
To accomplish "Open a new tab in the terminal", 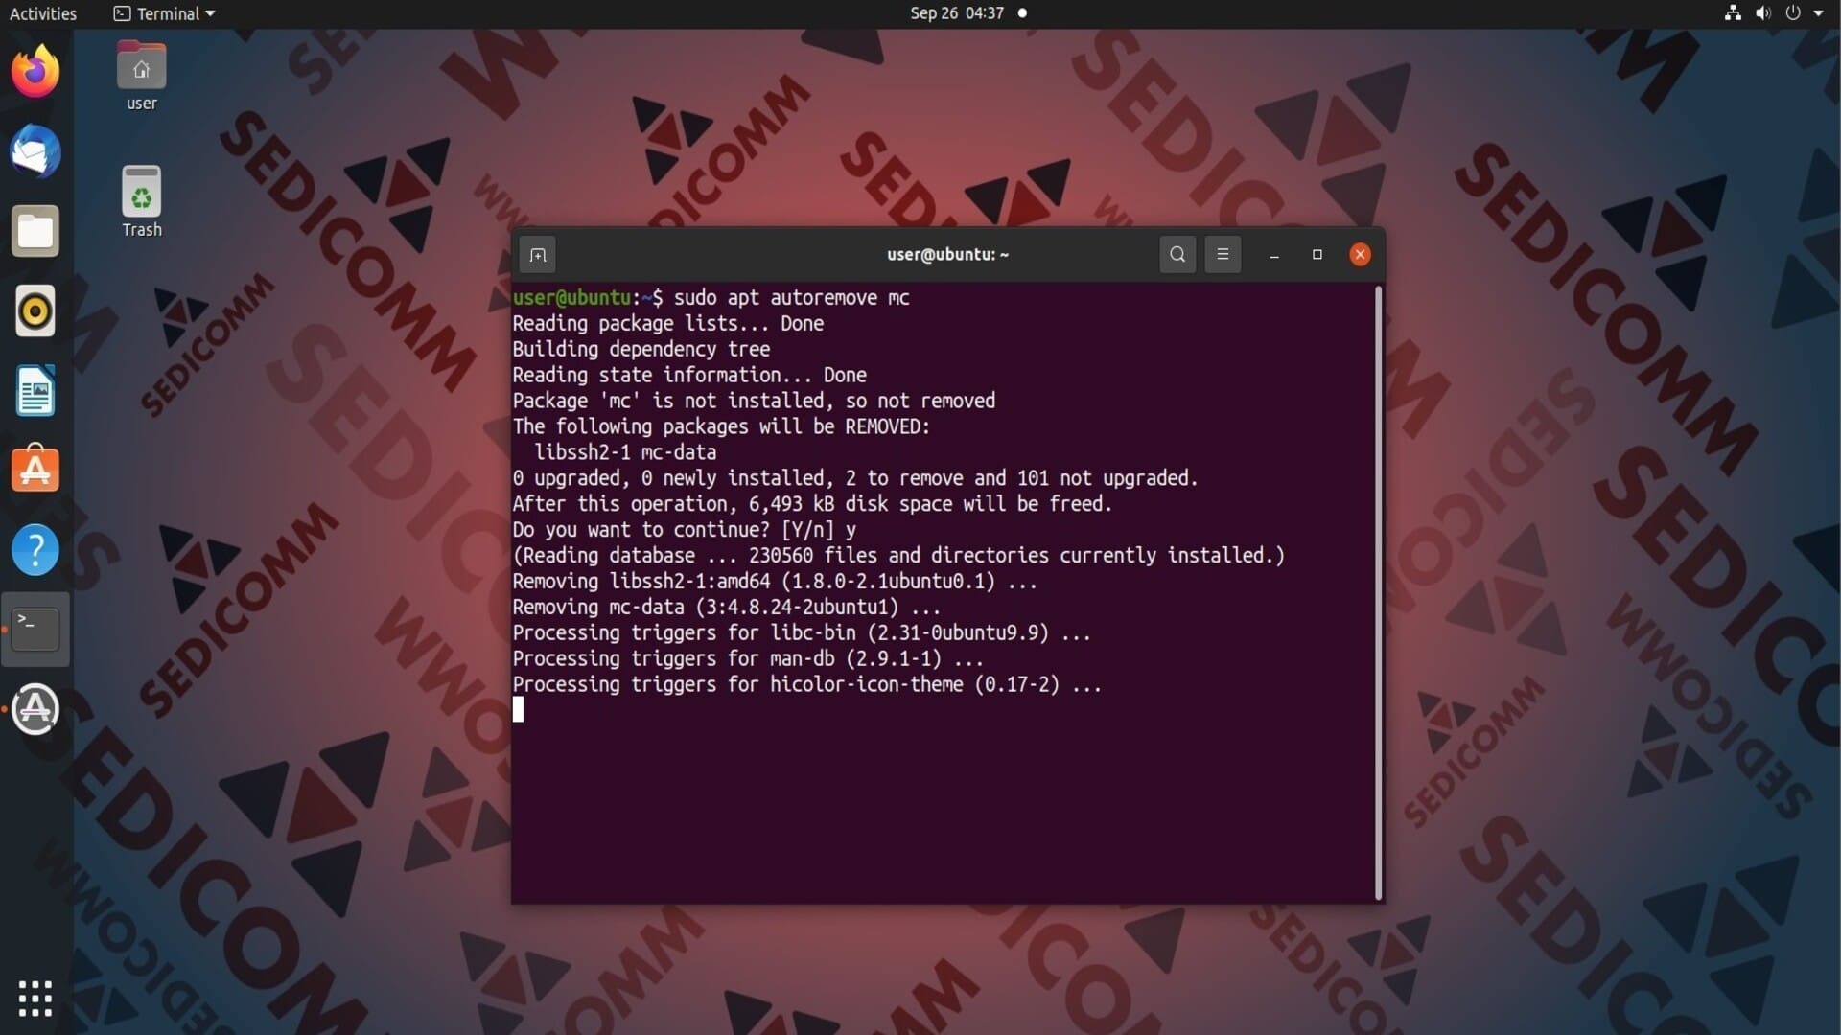I will click(538, 255).
